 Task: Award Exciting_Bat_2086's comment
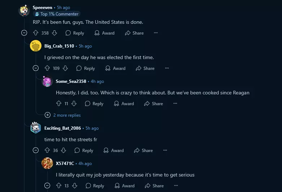click(x=114, y=151)
